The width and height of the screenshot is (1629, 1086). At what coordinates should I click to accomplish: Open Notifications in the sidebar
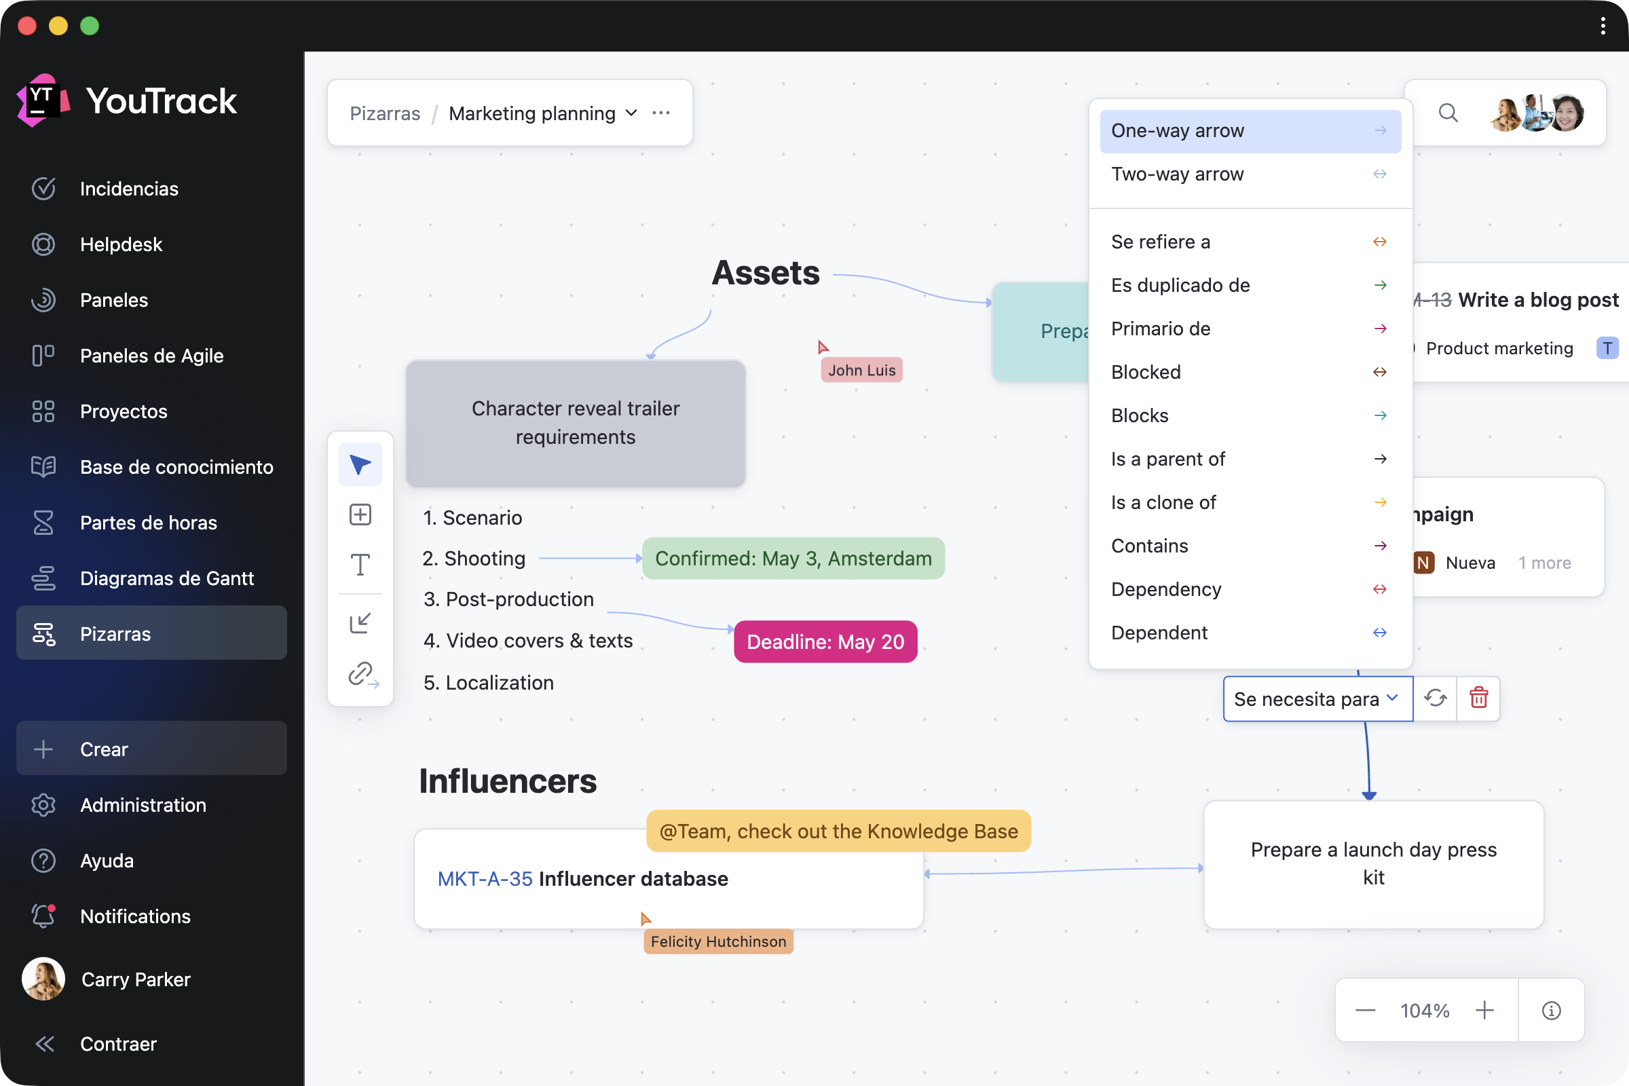(x=135, y=916)
